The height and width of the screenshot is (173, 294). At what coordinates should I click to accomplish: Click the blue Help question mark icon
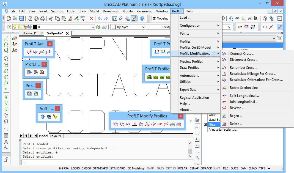(x=142, y=18)
